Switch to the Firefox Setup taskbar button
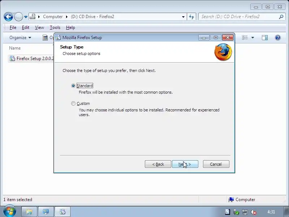Viewport: 289px width, 217px height. (62, 212)
